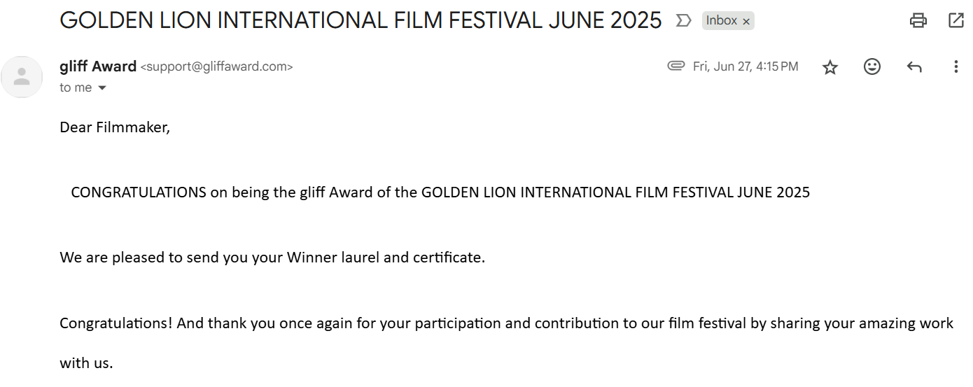Click the paperclip attachment icon
The width and height of the screenshot is (973, 387).
point(675,66)
